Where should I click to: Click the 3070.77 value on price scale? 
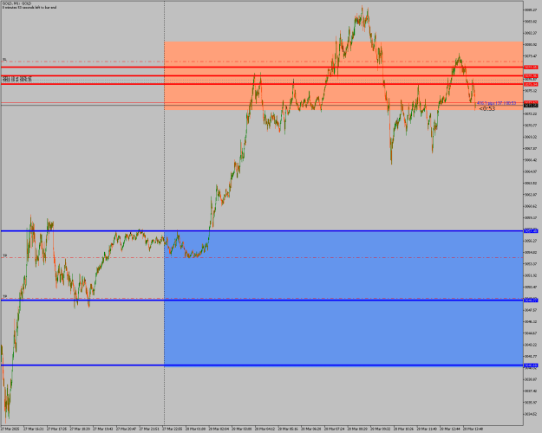(x=531, y=126)
